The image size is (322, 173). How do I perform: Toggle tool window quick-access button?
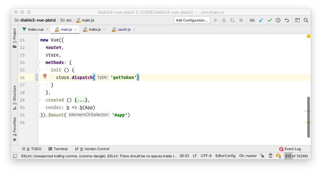[x=15, y=156]
